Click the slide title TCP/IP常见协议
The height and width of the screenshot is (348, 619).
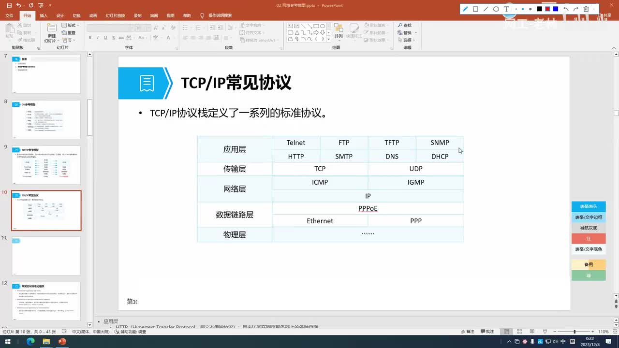coord(236,83)
